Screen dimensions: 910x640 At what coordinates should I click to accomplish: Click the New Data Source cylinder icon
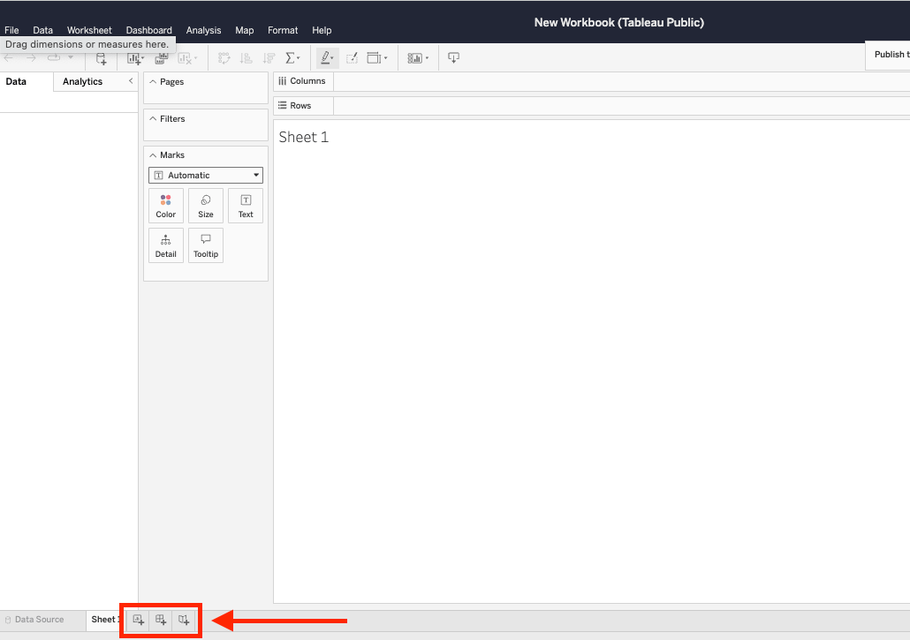(x=101, y=58)
